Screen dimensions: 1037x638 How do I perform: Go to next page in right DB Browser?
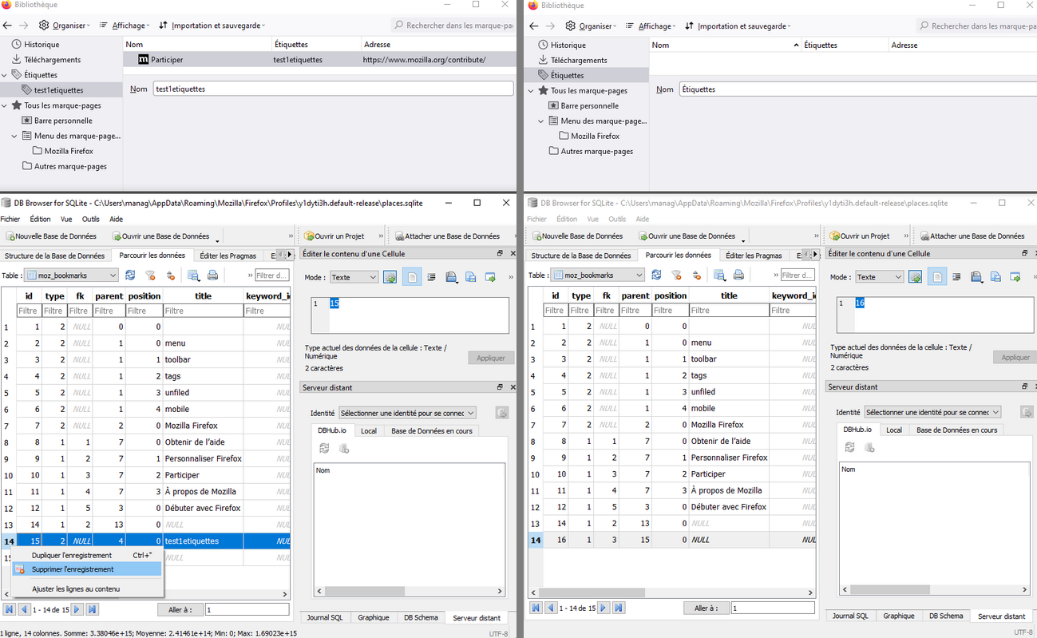(x=604, y=608)
